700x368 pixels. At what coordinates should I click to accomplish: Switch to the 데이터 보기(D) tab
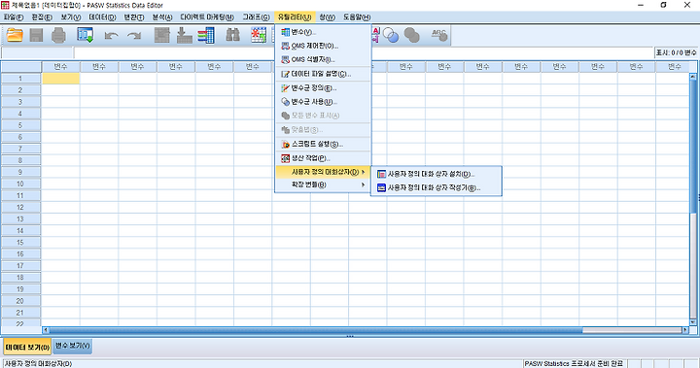[27, 347]
